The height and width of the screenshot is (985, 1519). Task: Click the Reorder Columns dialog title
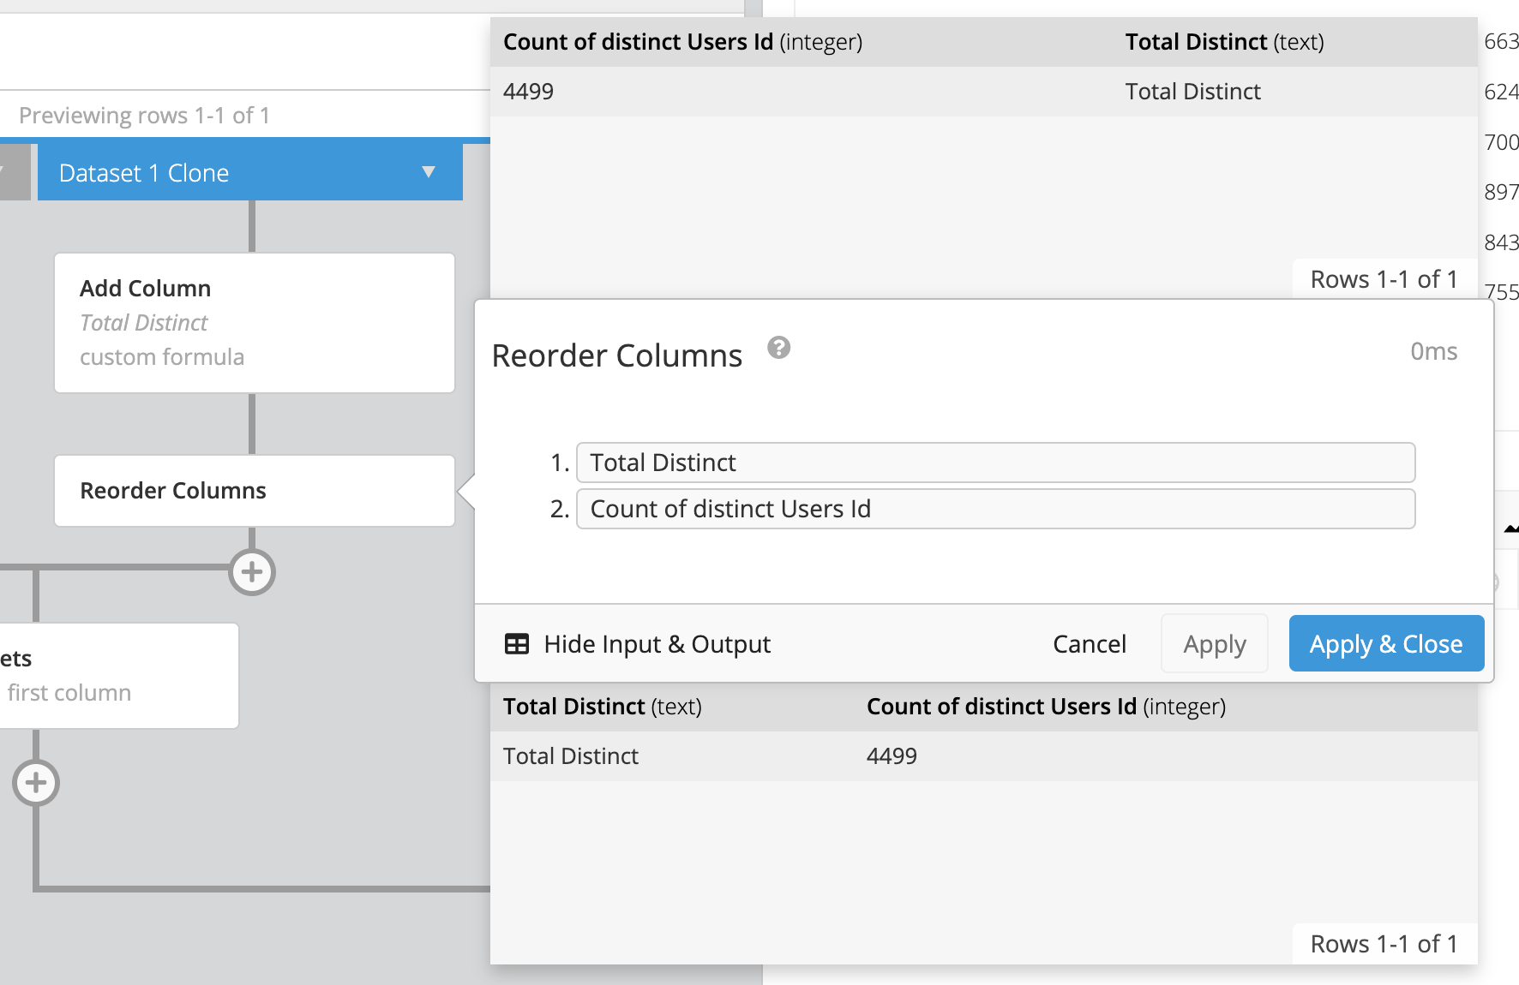tap(616, 355)
